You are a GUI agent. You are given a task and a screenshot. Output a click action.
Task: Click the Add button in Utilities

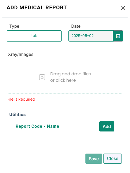(x=107, y=126)
